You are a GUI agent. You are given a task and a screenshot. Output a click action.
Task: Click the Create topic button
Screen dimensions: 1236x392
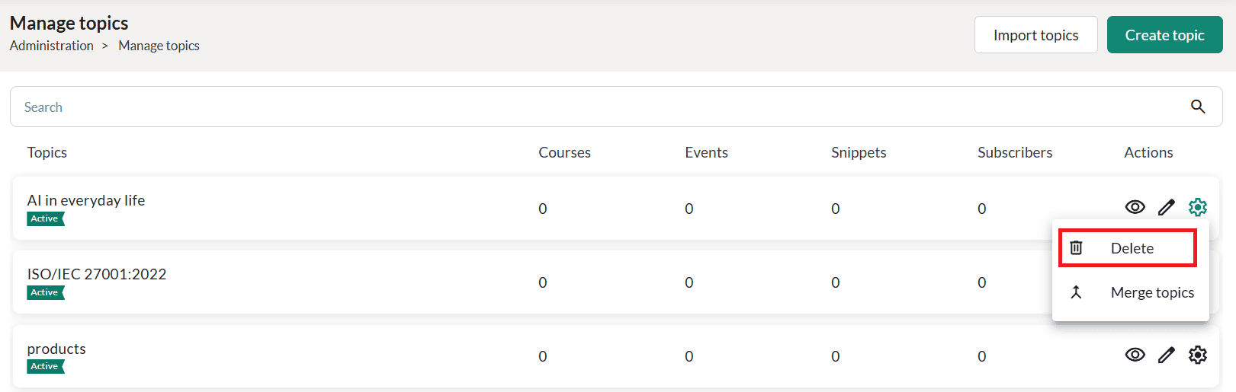tap(1165, 35)
